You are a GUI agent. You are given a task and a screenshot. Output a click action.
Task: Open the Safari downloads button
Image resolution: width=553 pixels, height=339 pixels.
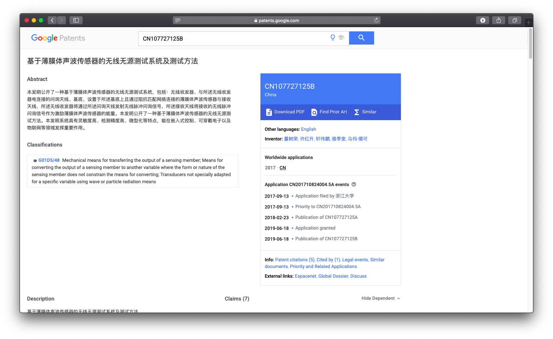coord(482,20)
